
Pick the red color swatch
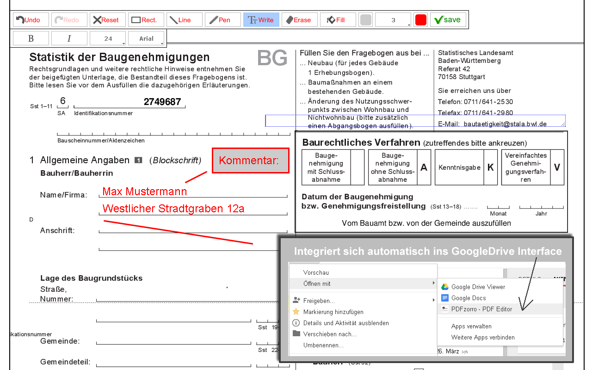point(420,19)
